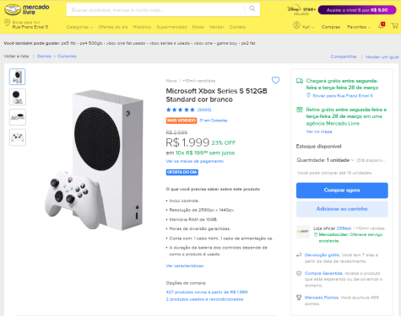
Task: Click the Comprar agora button
Action: [342, 190]
